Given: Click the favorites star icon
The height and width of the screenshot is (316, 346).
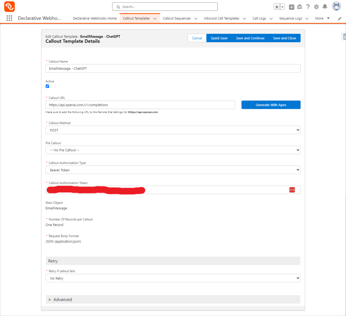Looking at the screenshot, I should tap(277, 6).
